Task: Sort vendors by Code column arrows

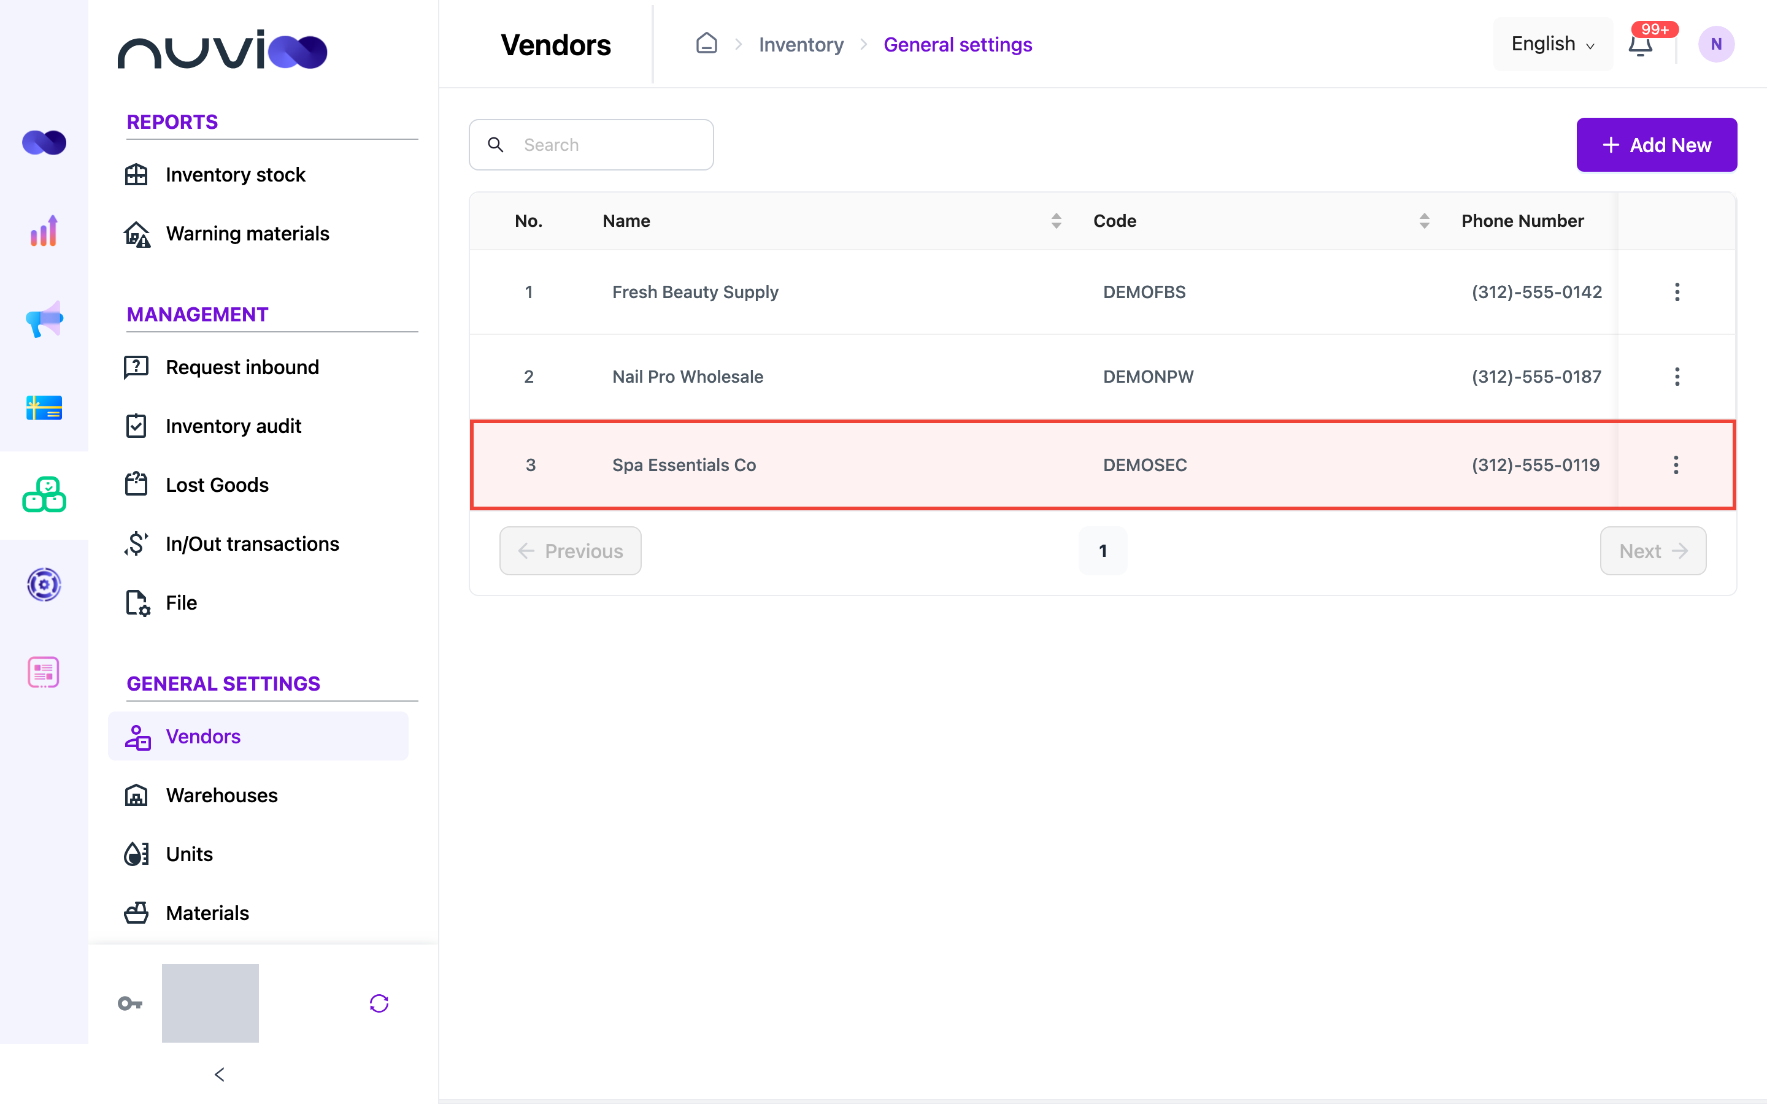Action: [1424, 221]
